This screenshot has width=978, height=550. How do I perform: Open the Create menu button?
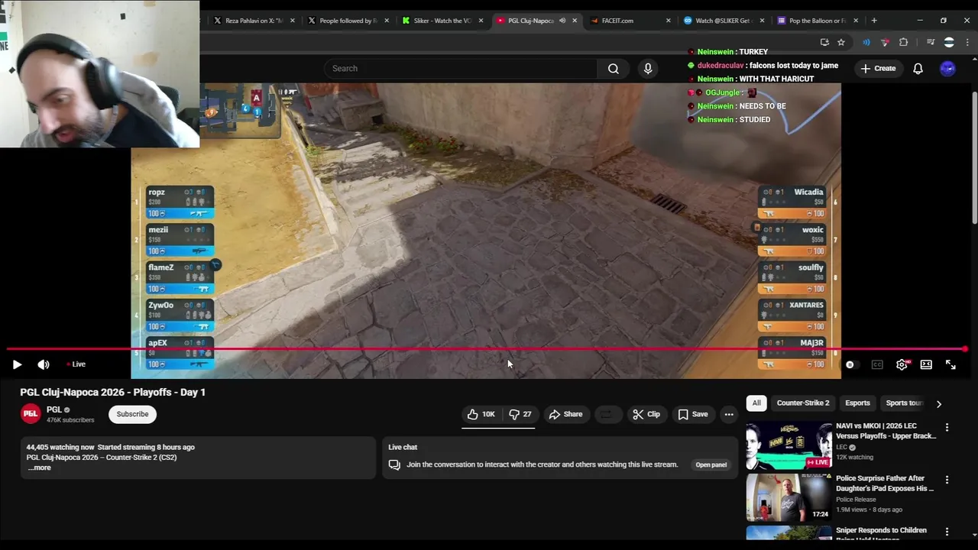[878, 69]
